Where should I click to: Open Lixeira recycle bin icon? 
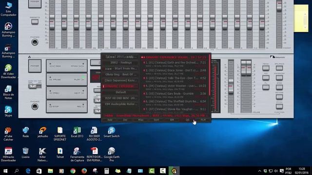tap(25, 153)
